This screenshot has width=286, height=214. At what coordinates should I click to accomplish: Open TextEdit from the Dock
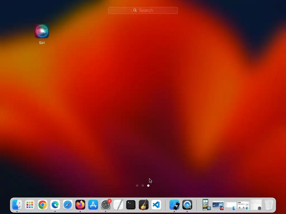[118, 205]
